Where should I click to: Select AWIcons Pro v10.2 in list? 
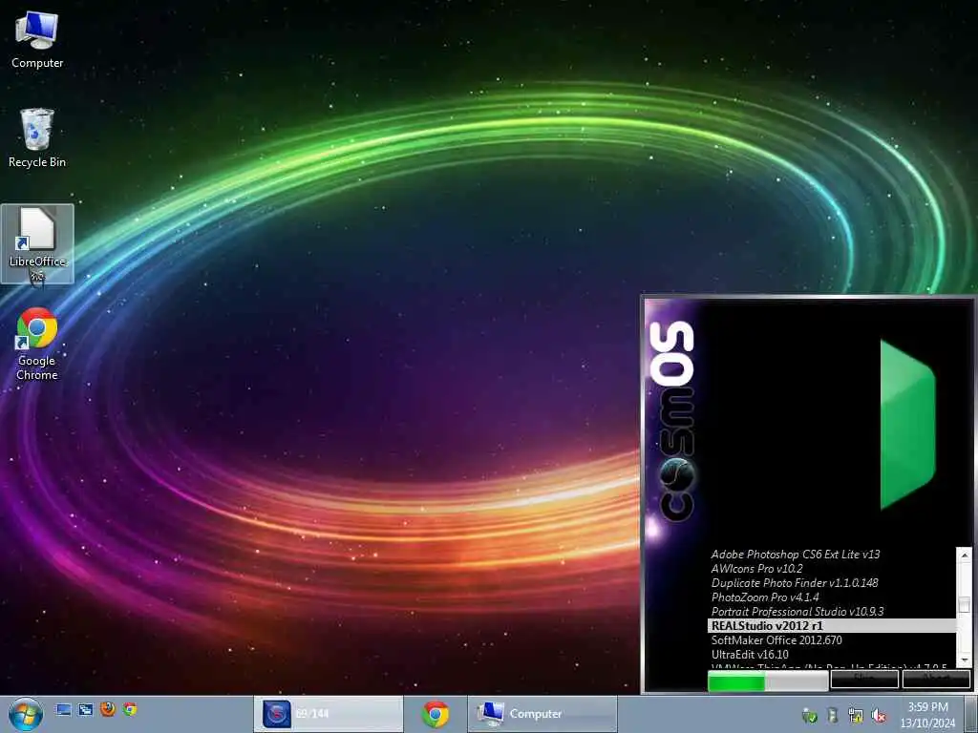(756, 569)
